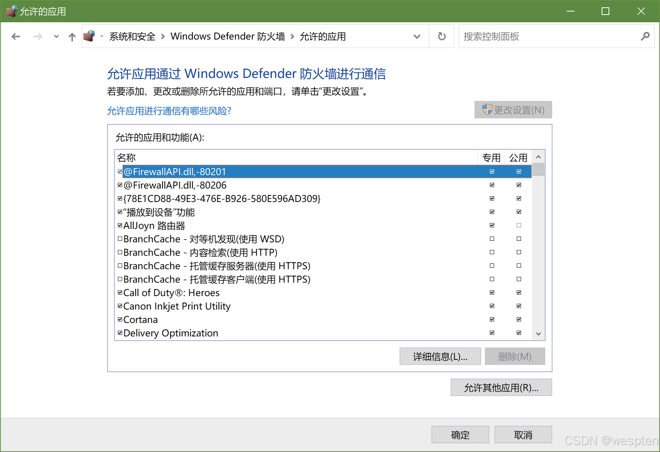The width and height of the screenshot is (660, 452).
Task: Toggle AllJoyn 路由器 name checkbox
Action: tap(120, 225)
